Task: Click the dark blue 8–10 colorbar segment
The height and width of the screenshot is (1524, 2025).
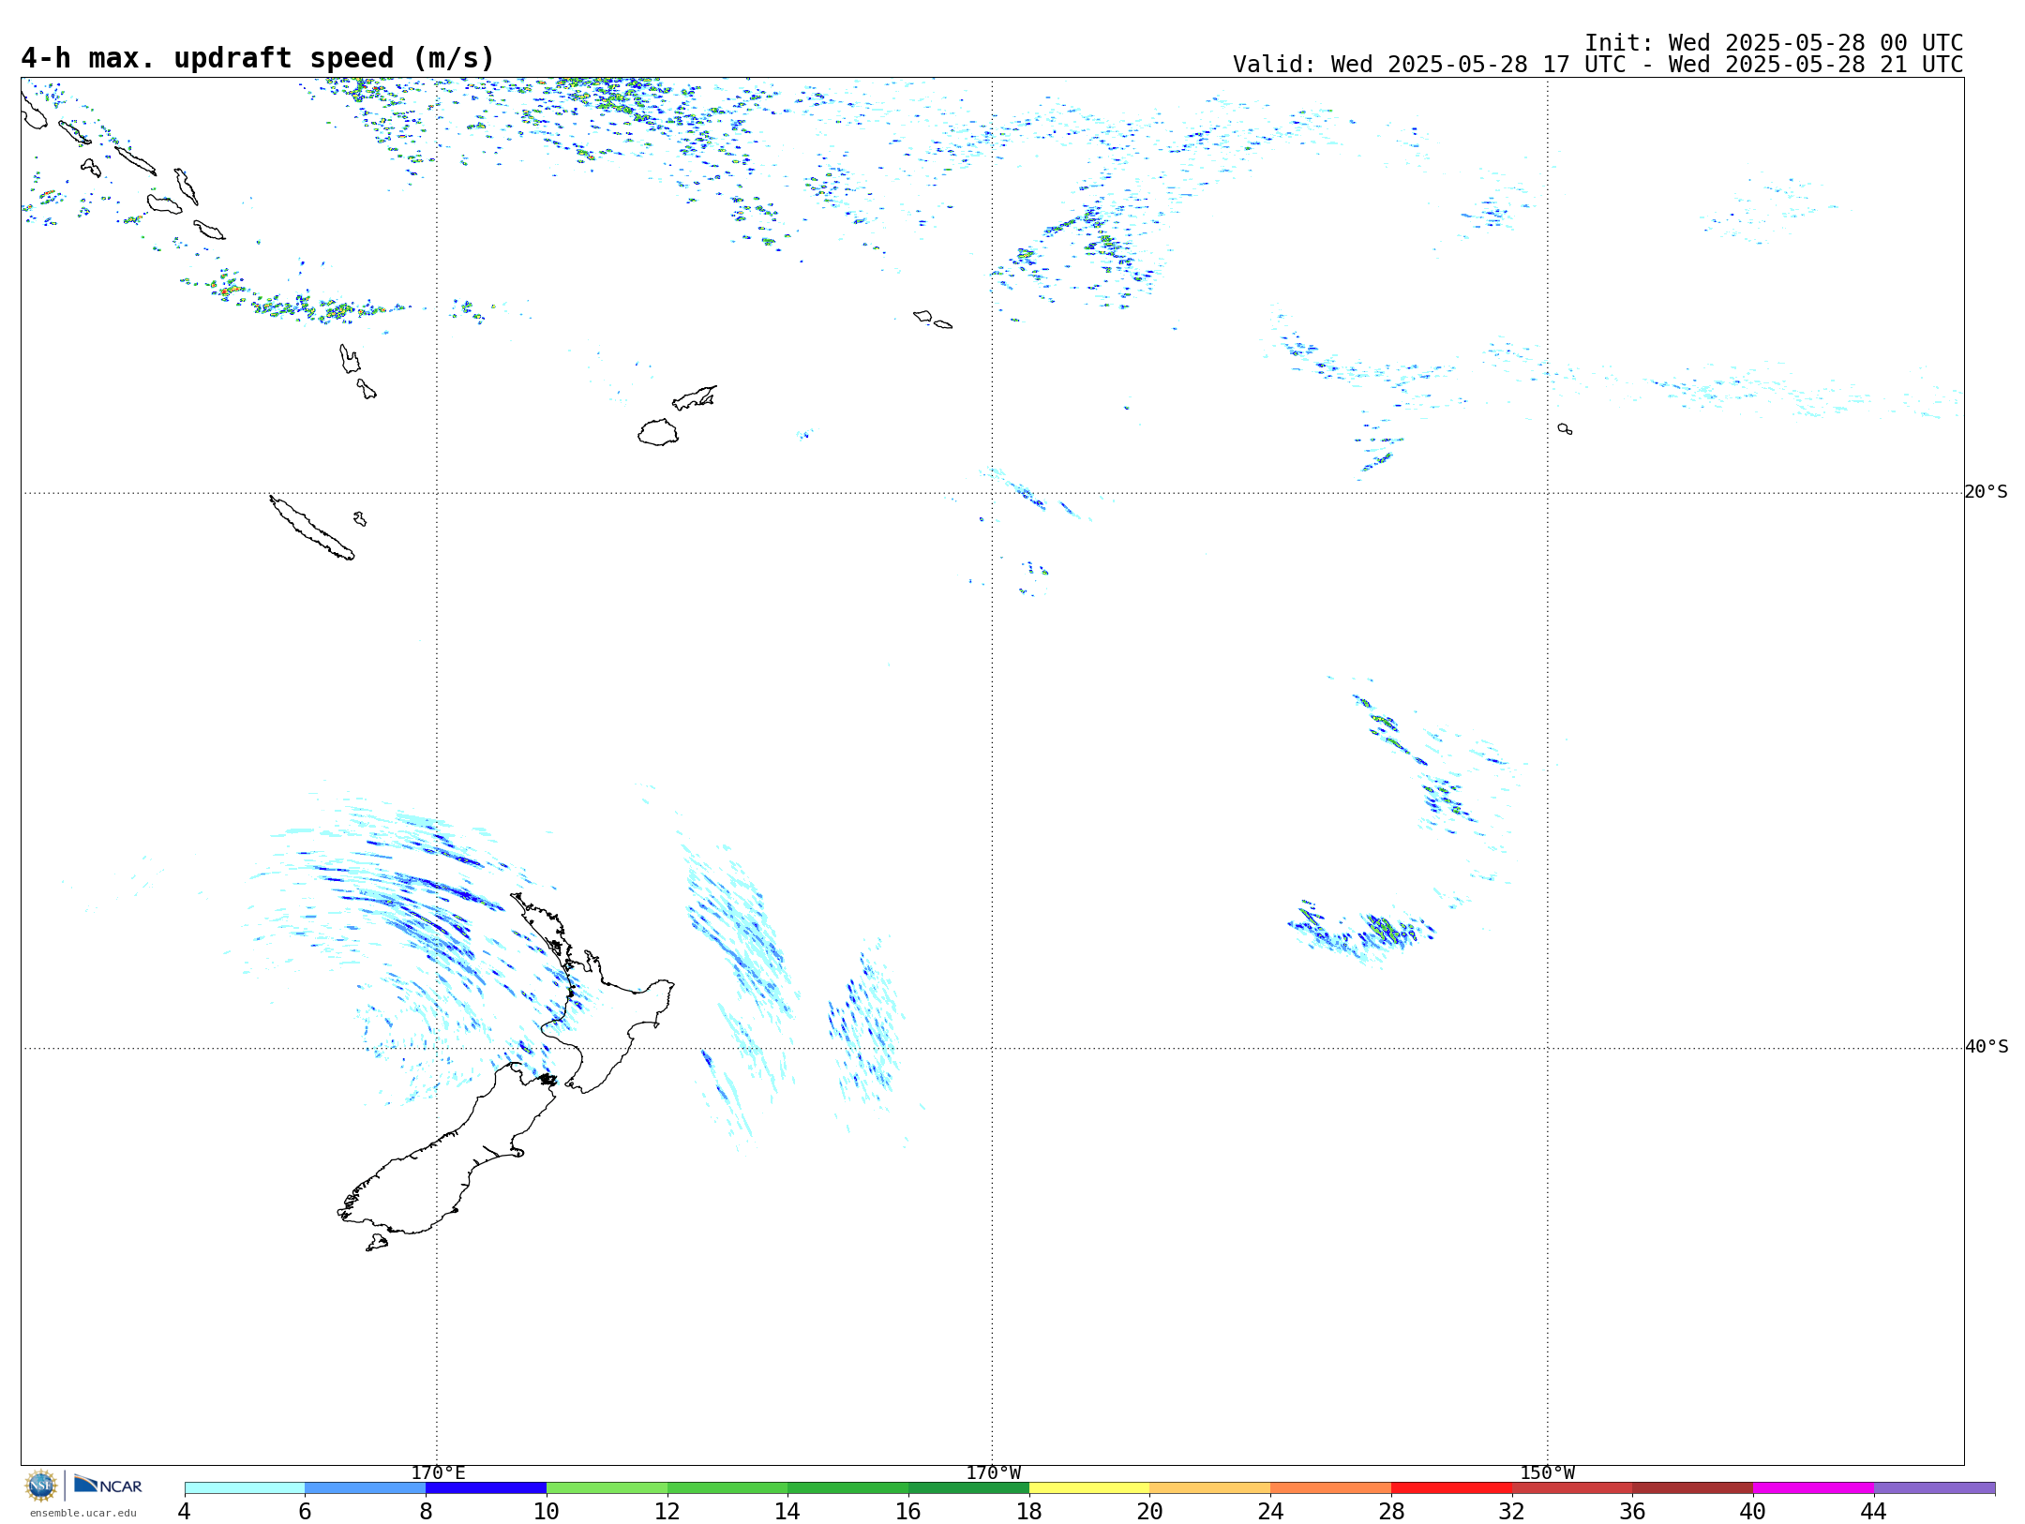Action: tap(486, 1487)
